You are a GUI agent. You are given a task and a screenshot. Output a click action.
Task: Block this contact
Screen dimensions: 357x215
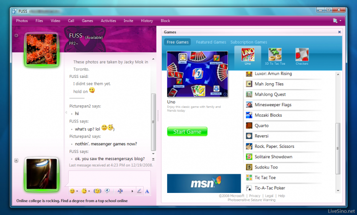pos(165,21)
